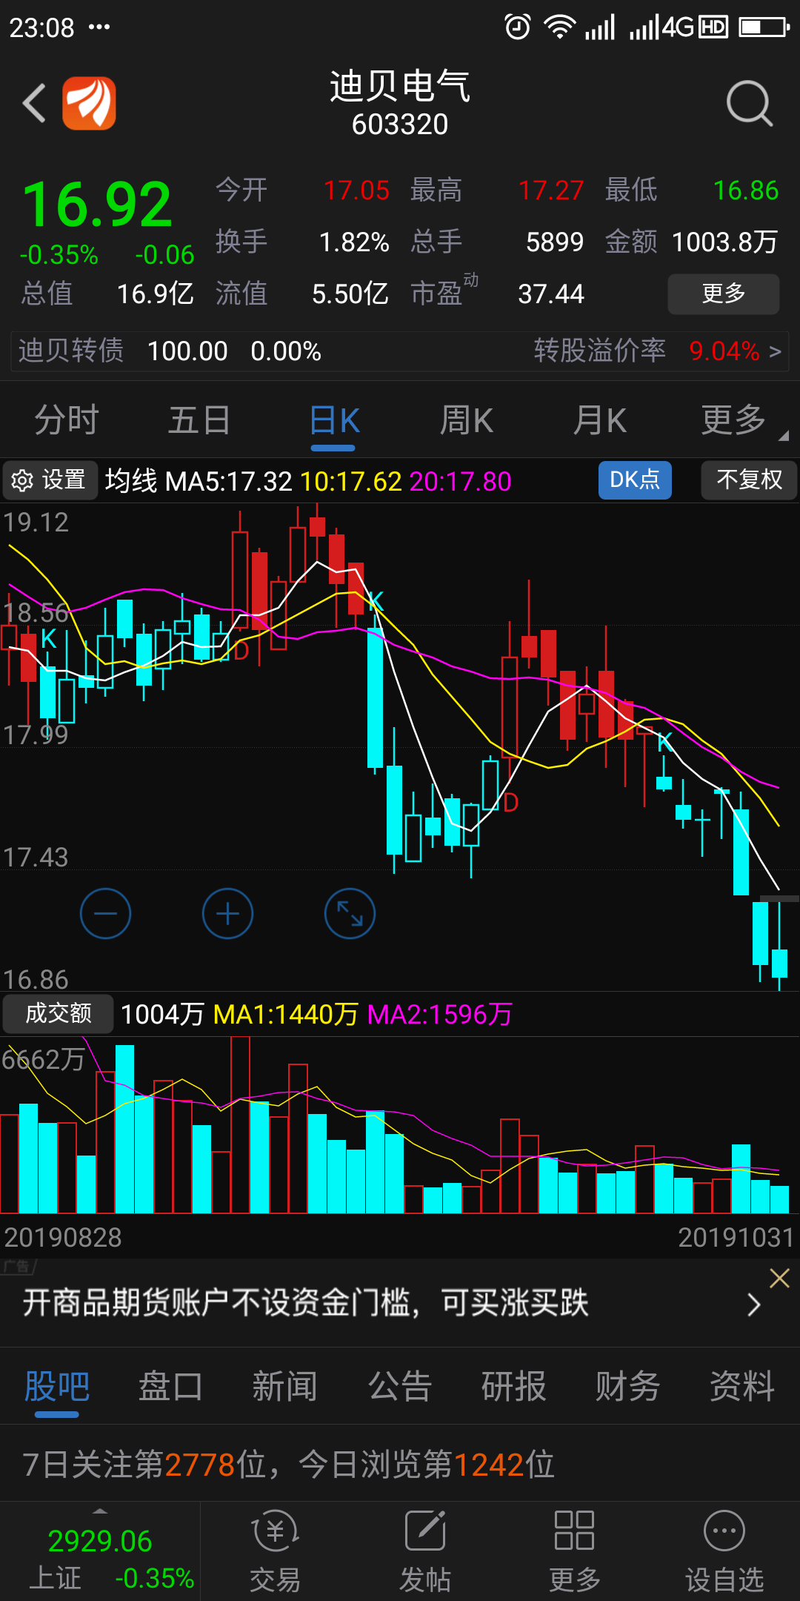Open the orange app logo icon
The image size is (800, 1601).
89,103
